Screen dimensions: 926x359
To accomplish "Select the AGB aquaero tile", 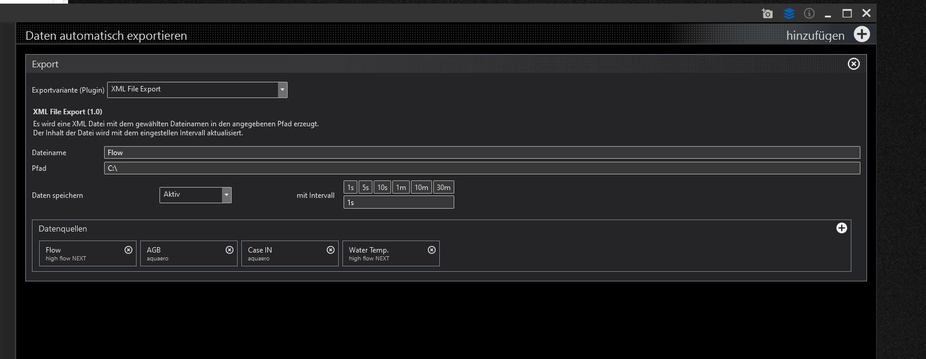I will point(189,253).
